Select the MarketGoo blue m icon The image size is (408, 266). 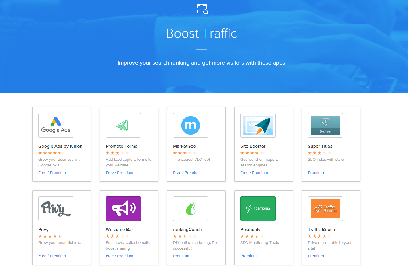point(191,125)
